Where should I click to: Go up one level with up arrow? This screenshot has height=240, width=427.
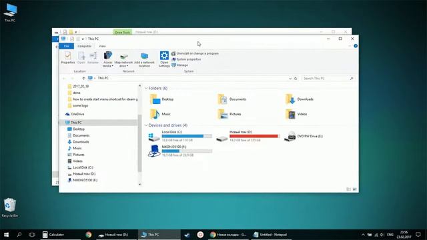(x=83, y=78)
